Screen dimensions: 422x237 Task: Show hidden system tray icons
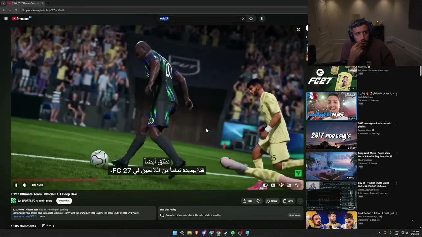tap(379, 233)
